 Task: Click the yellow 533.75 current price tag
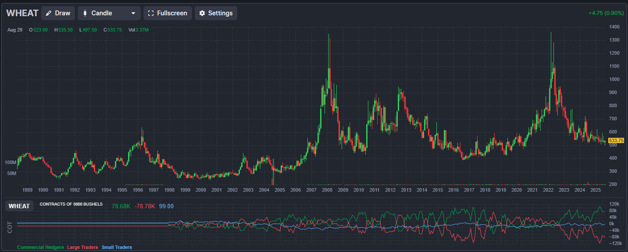pos(616,140)
